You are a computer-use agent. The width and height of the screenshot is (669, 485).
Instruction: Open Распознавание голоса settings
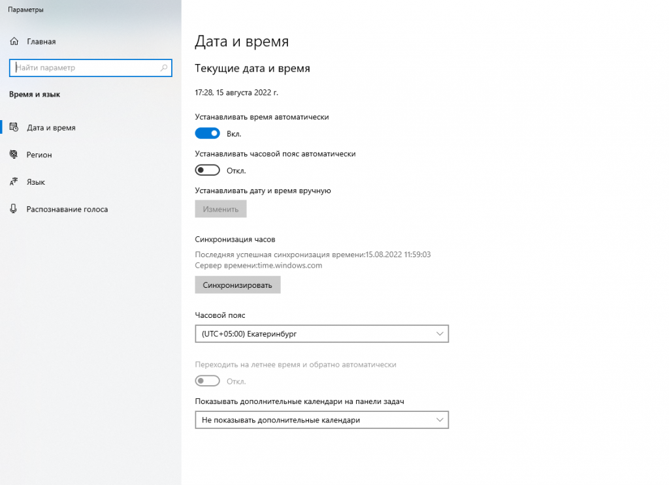tap(67, 210)
